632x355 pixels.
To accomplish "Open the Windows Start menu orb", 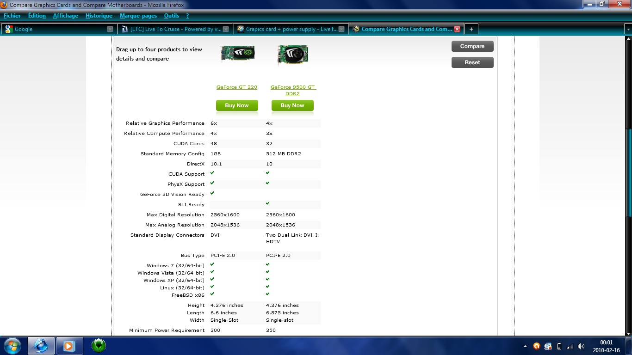I will pos(12,345).
